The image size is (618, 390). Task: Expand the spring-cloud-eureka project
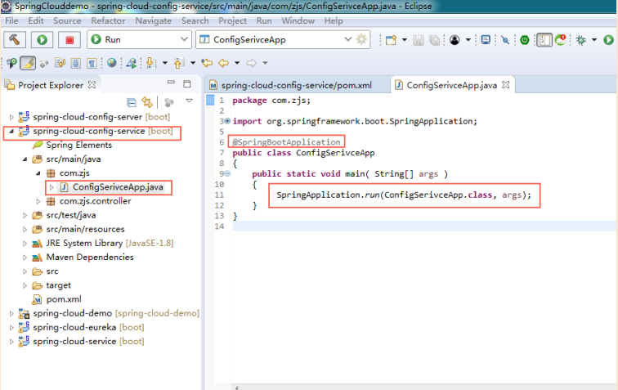pos(11,327)
